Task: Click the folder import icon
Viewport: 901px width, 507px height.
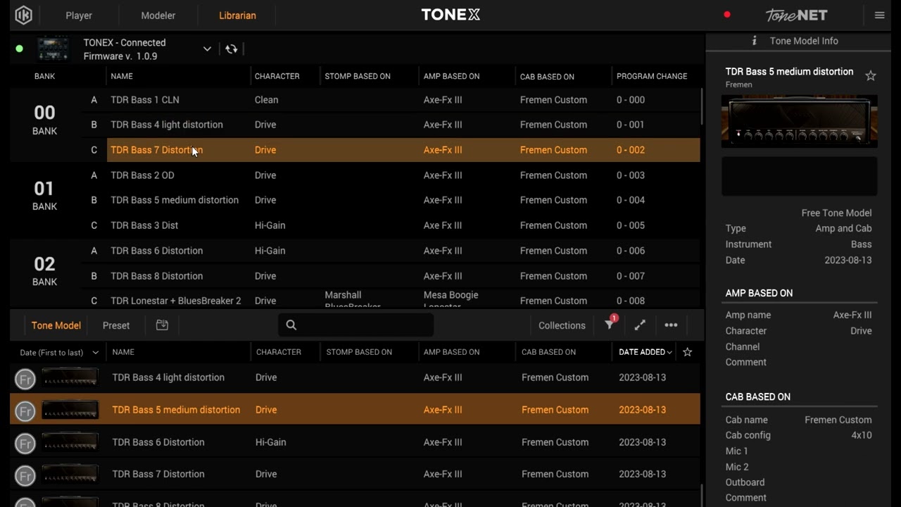Action: click(x=162, y=325)
